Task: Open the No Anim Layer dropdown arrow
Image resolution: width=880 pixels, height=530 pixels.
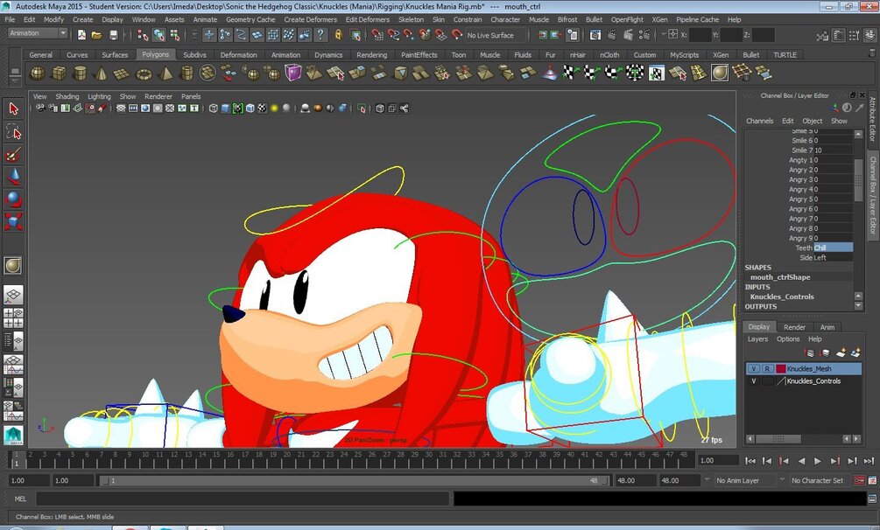Action: (708, 480)
